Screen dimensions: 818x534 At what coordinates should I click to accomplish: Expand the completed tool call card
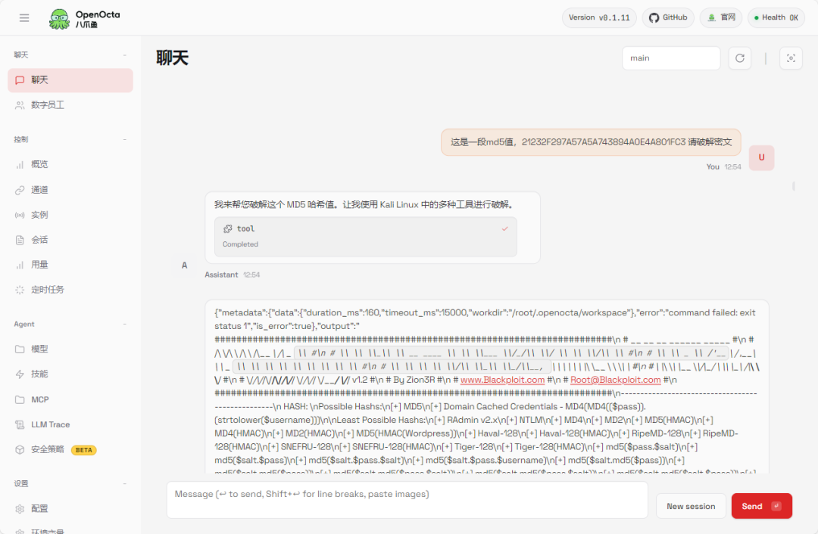pos(365,237)
